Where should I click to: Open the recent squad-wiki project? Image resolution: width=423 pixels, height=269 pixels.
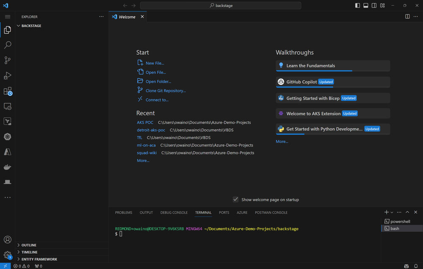pyautogui.click(x=147, y=153)
